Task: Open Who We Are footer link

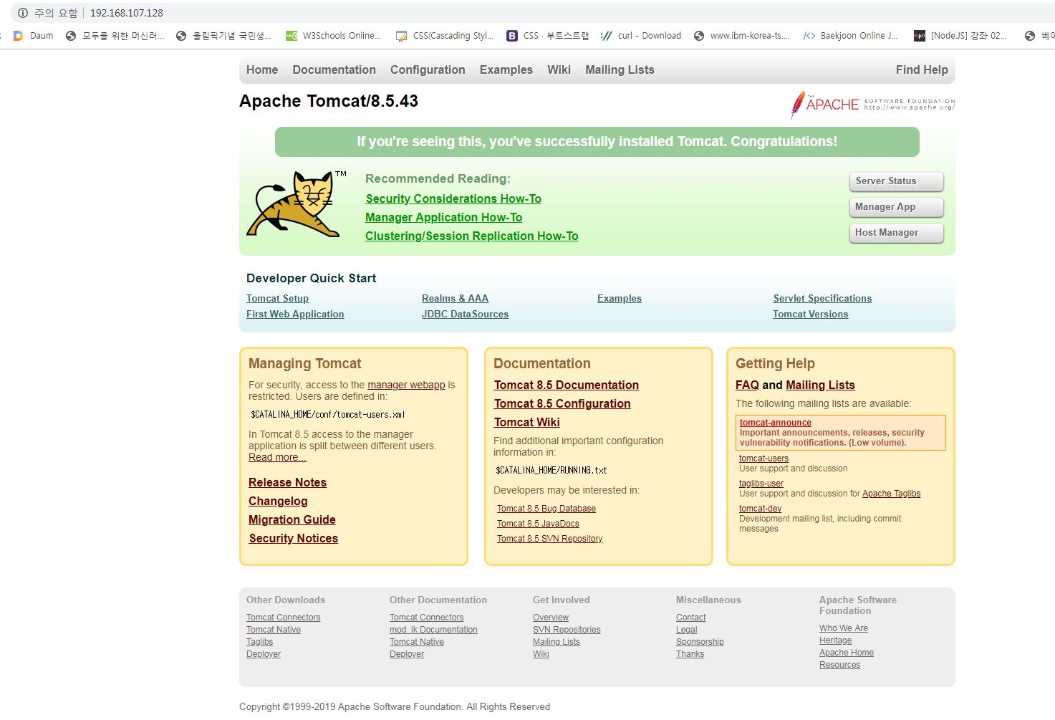Action: (843, 628)
